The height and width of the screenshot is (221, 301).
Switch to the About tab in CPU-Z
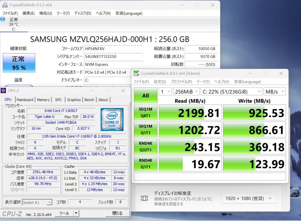tap(103, 100)
